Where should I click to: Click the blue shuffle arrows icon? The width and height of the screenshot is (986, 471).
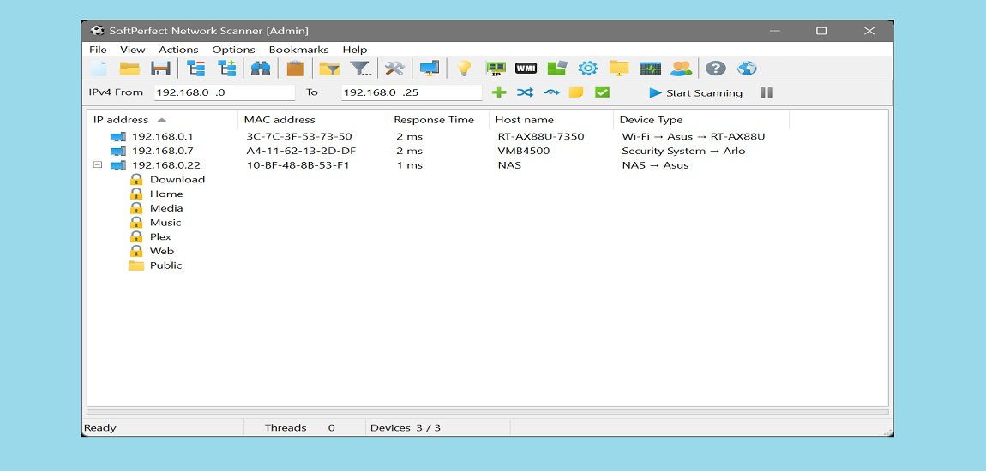(525, 92)
